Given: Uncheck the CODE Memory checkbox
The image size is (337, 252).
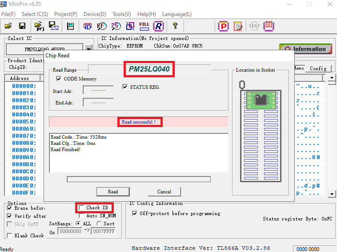Looking at the screenshot, I should coord(59,79).
